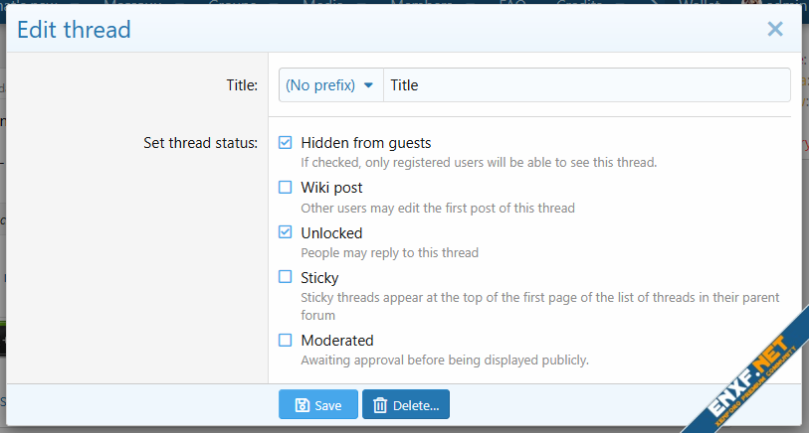Click the "Wiki post" label text
This screenshot has width=809, height=433.
click(x=331, y=188)
